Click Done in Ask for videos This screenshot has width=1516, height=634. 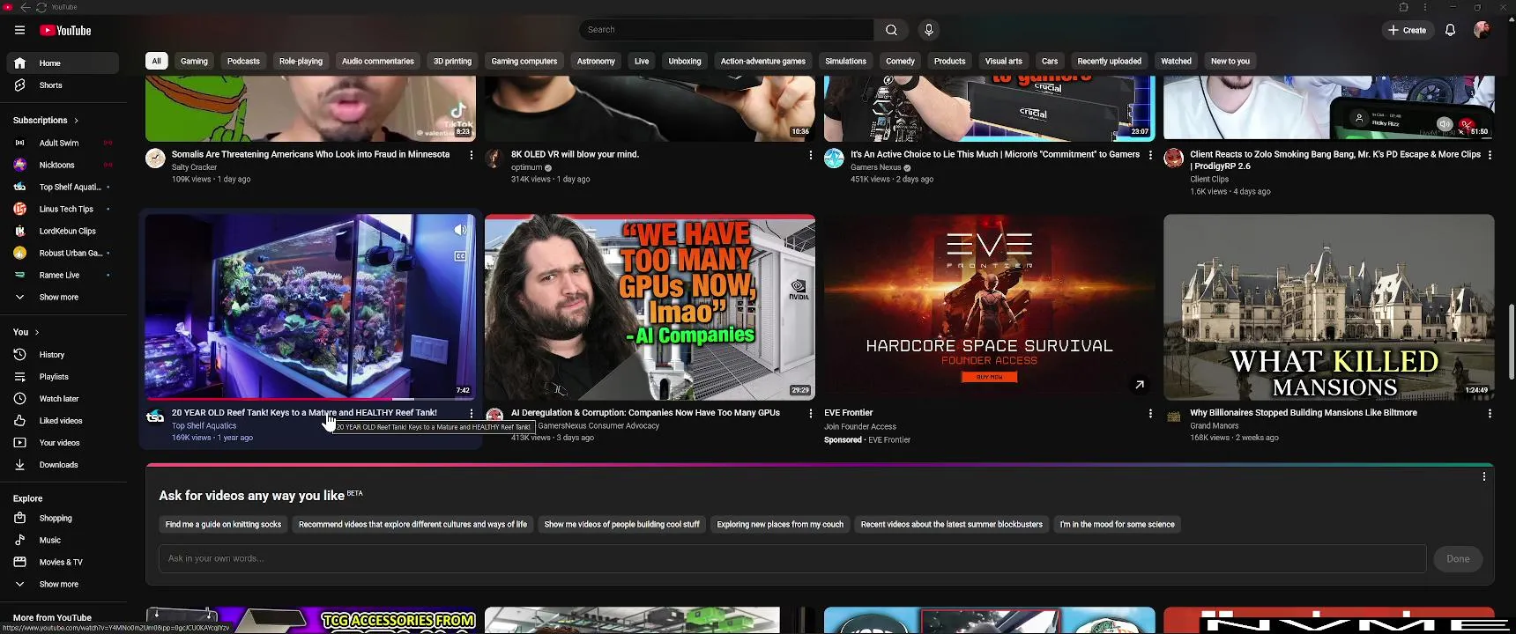[x=1458, y=559]
